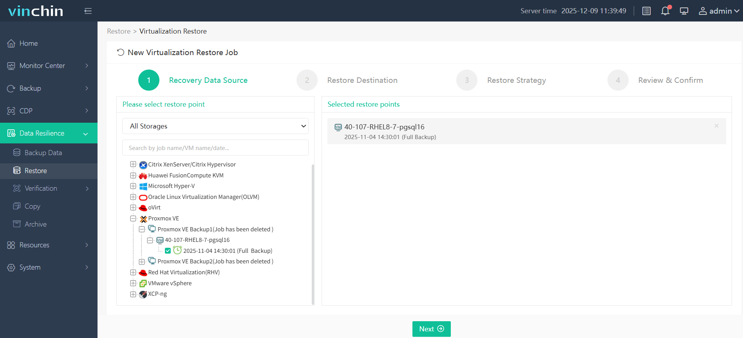Open the All Storages dropdown
The height and width of the screenshot is (338, 743).
tap(215, 126)
